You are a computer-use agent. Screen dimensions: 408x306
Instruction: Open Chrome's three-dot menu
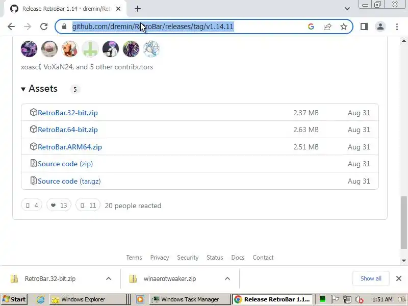(397, 27)
